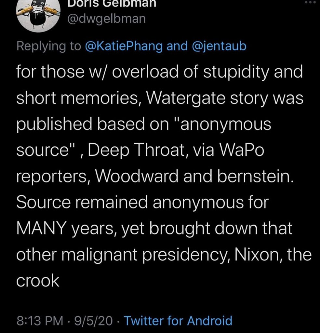Image resolution: width=320 pixels, height=333 pixels.
Task: Click the final word "crook"
Action: tap(38, 281)
